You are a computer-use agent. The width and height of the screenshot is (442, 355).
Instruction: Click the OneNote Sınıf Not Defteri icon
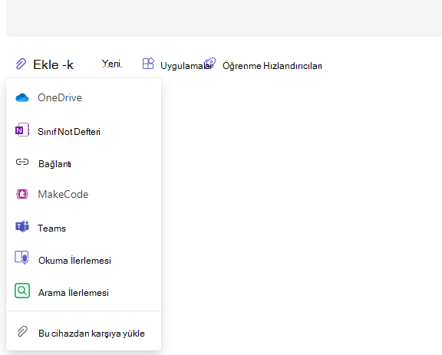(x=22, y=130)
